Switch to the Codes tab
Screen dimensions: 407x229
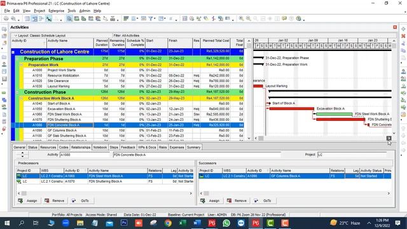tap(64, 147)
